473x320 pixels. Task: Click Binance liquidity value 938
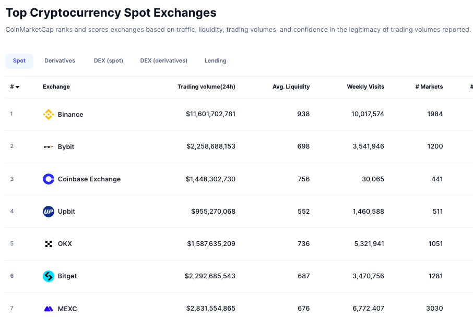(x=303, y=114)
